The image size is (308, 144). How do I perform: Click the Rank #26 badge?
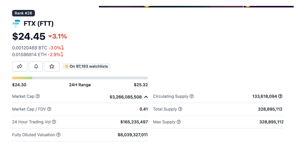point(23,13)
